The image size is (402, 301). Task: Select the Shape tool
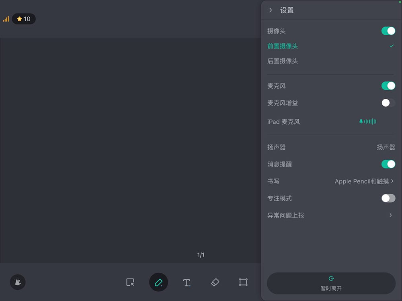coord(243,282)
